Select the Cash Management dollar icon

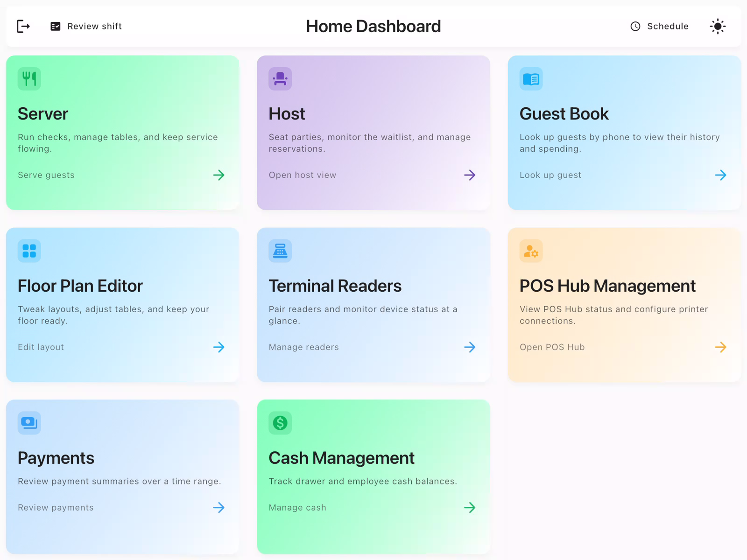[x=280, y=423]
